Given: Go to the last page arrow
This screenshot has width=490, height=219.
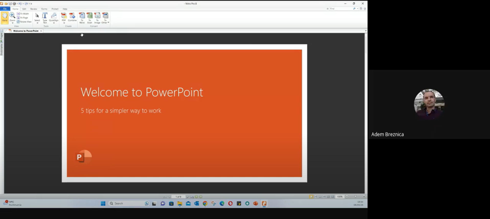Looking at the screenshot, I should click(x=192, y=197).
